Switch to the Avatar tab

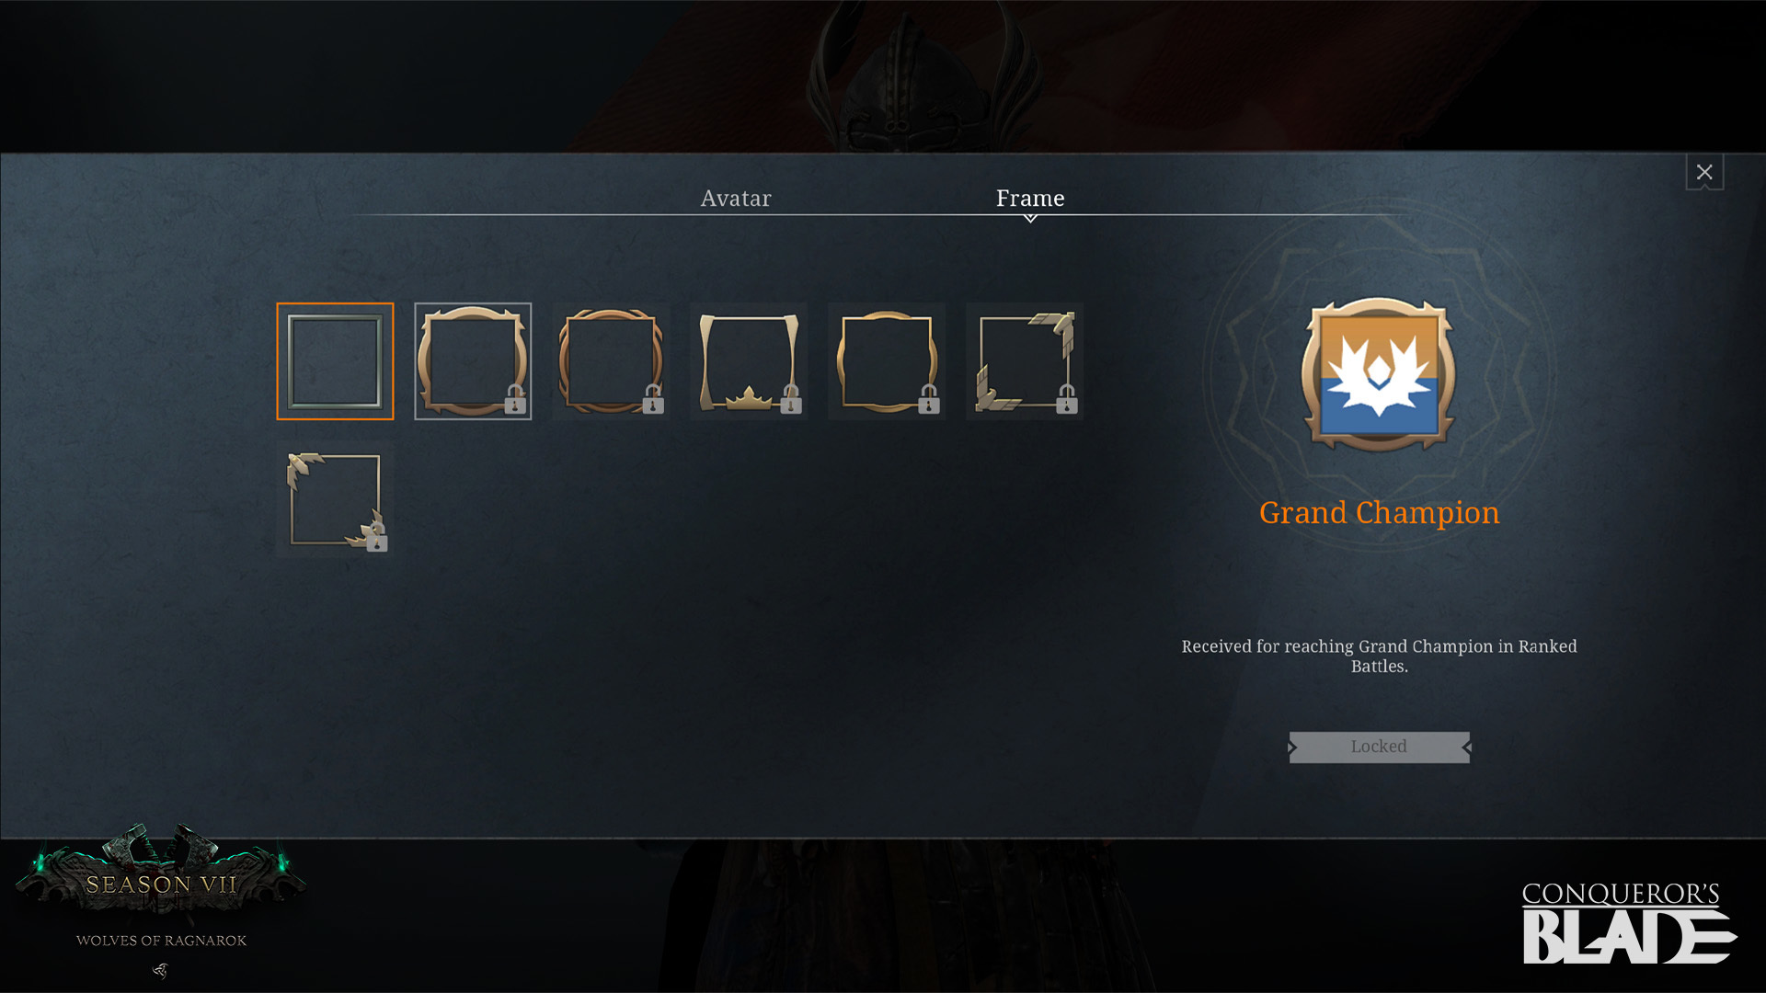[736, 198]
